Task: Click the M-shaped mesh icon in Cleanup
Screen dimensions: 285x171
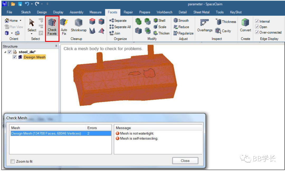Action: coord(92,31)
